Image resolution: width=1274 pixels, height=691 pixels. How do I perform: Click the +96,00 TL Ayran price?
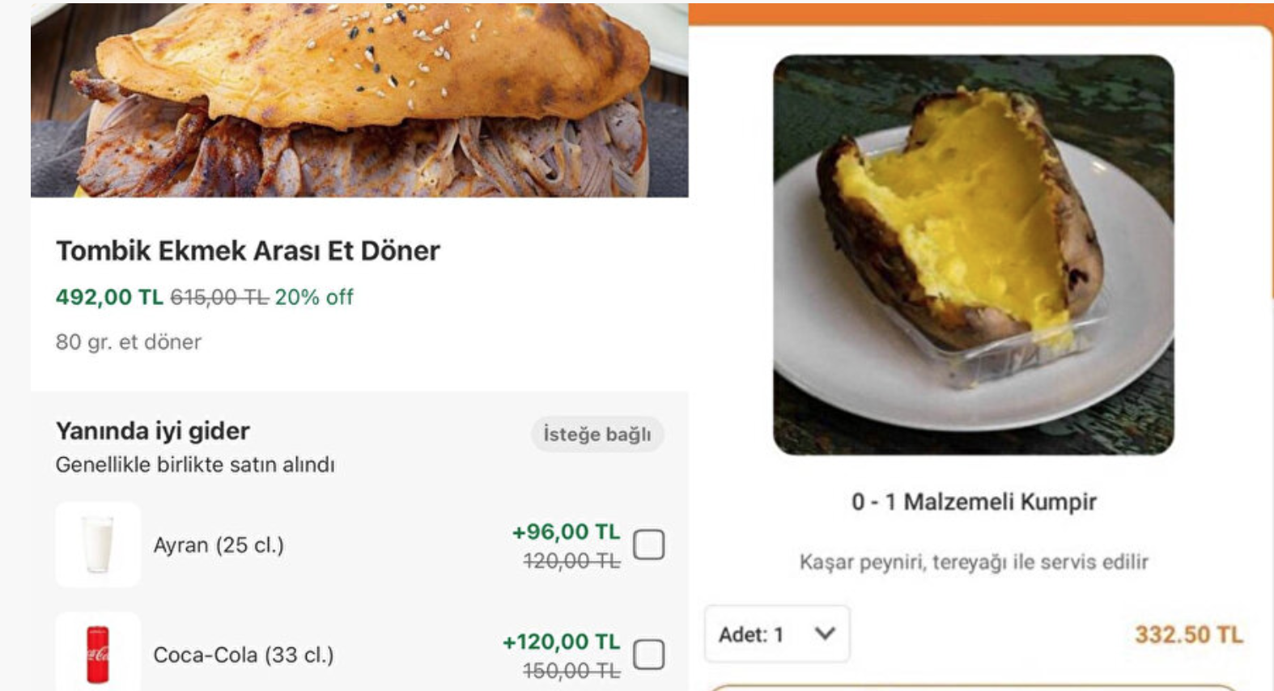(566, 532)
